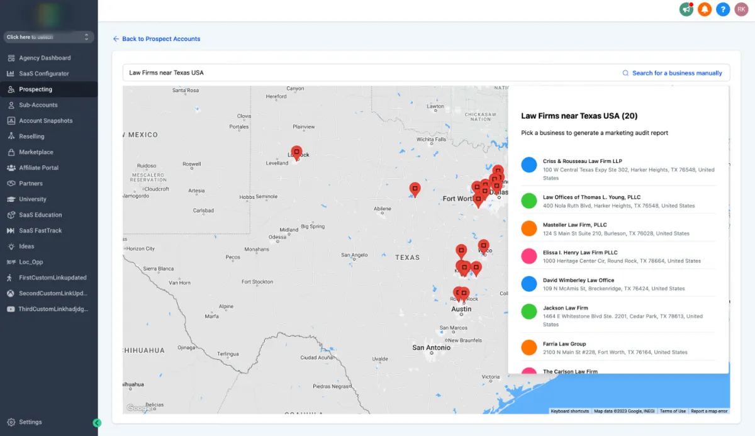The width and height of the screenshot is (755, 436).
Task: Open Agency Dashboard in sidebar
Action: (x=44, y=58)
